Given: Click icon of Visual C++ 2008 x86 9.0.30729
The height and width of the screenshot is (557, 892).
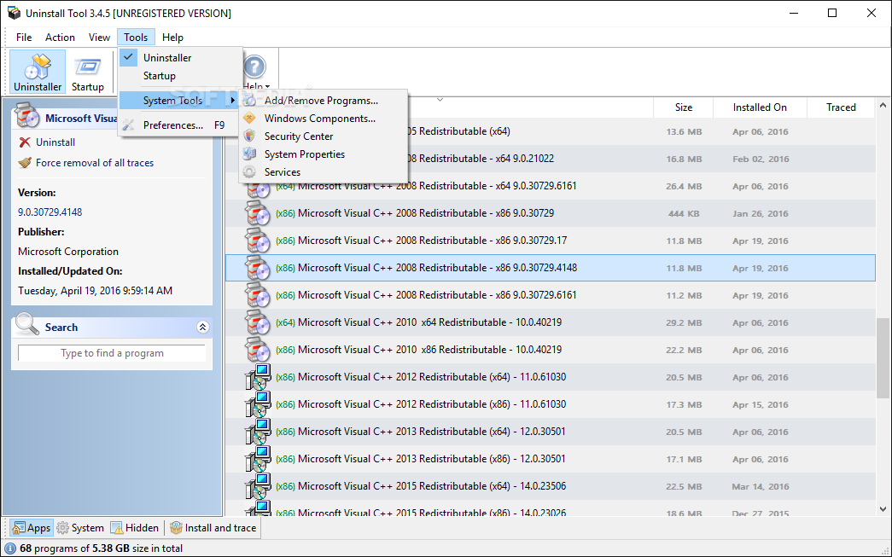Looking at the screenshot, I should click(x=257, y=213).
